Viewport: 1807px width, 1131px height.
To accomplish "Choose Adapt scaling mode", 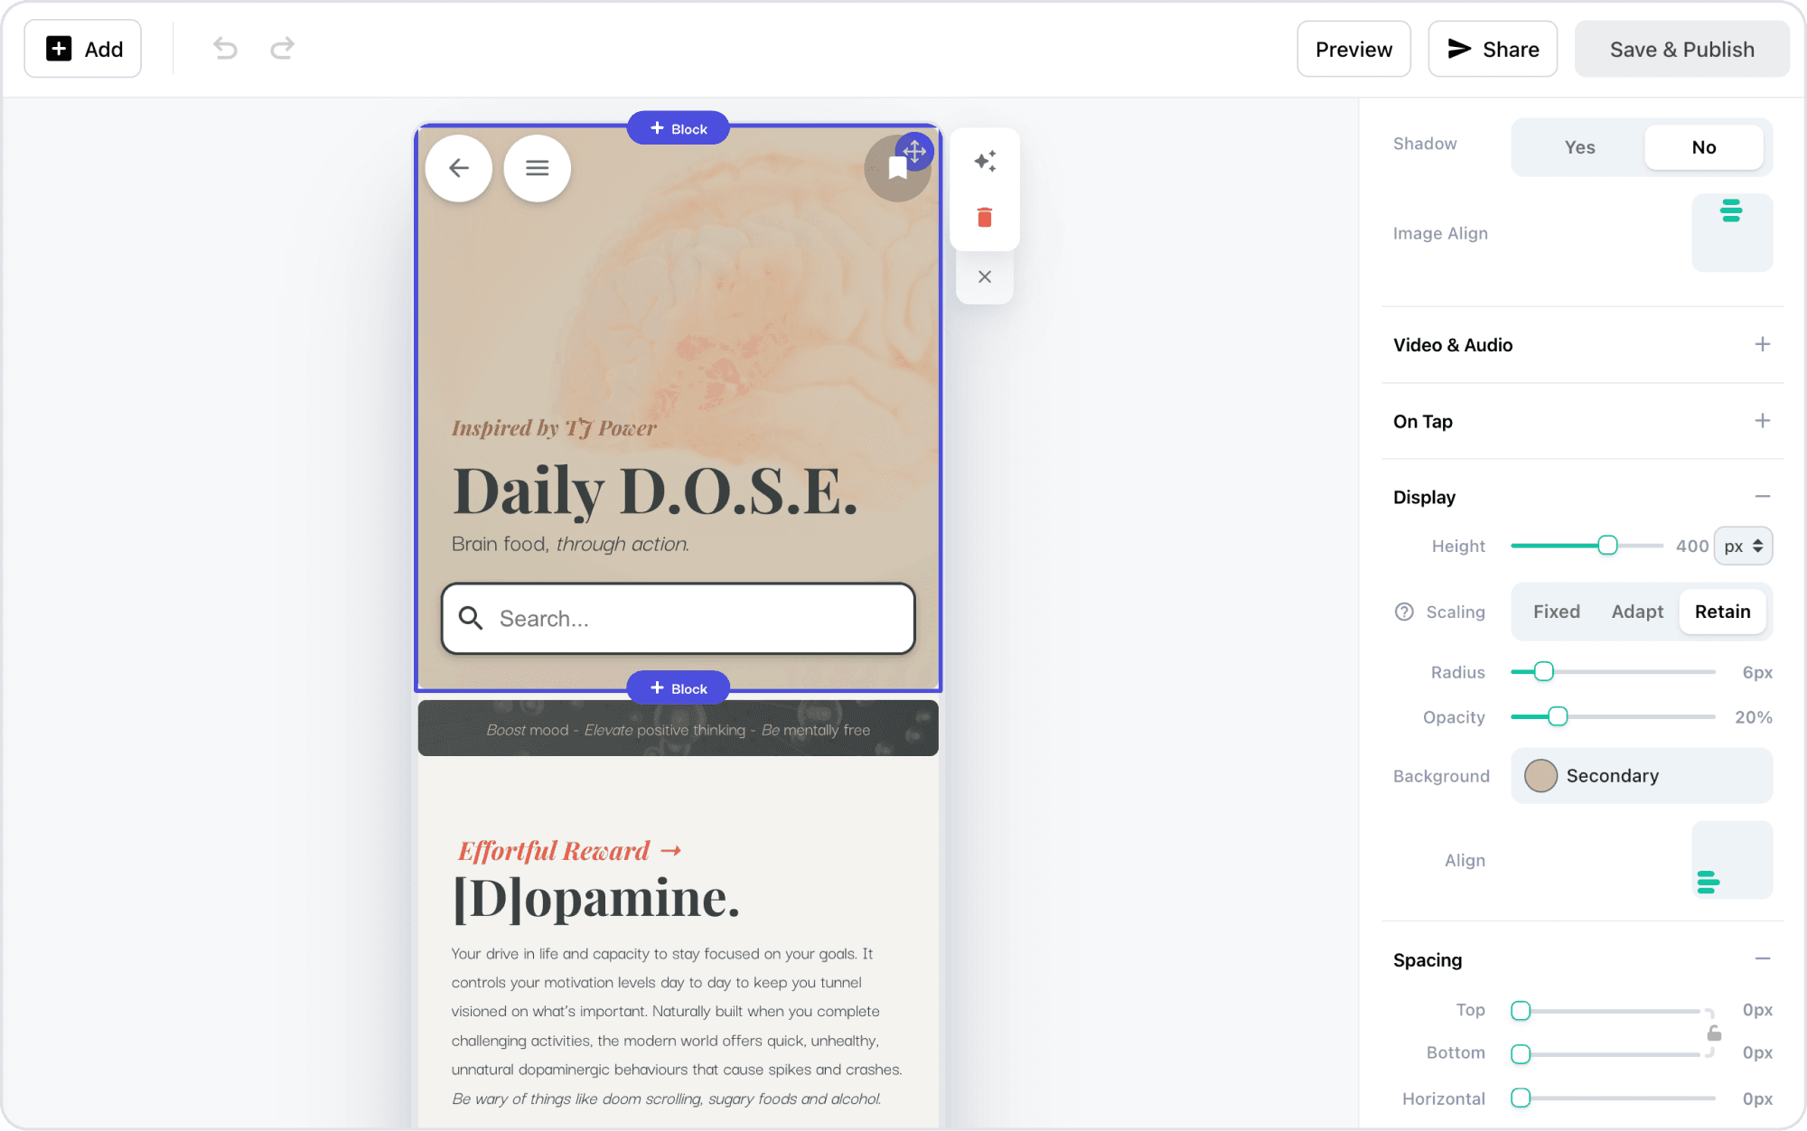I will (x=1637, y=612).
